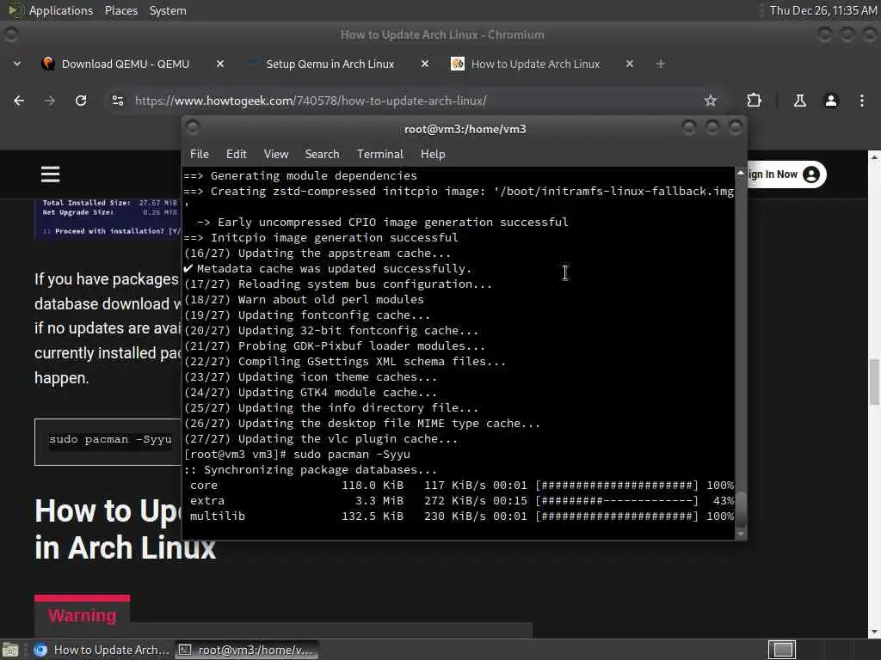Image resolution: width=881 pixels, height=660 pixels.
Task: Click the page scrollbar down arrow
Action: (x=874, y=632)
